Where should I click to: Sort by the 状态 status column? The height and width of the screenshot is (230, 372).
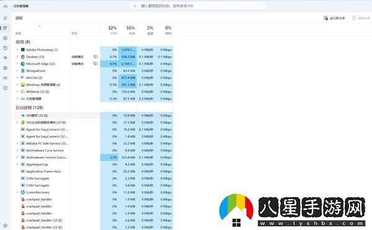[x=85, y=30]
